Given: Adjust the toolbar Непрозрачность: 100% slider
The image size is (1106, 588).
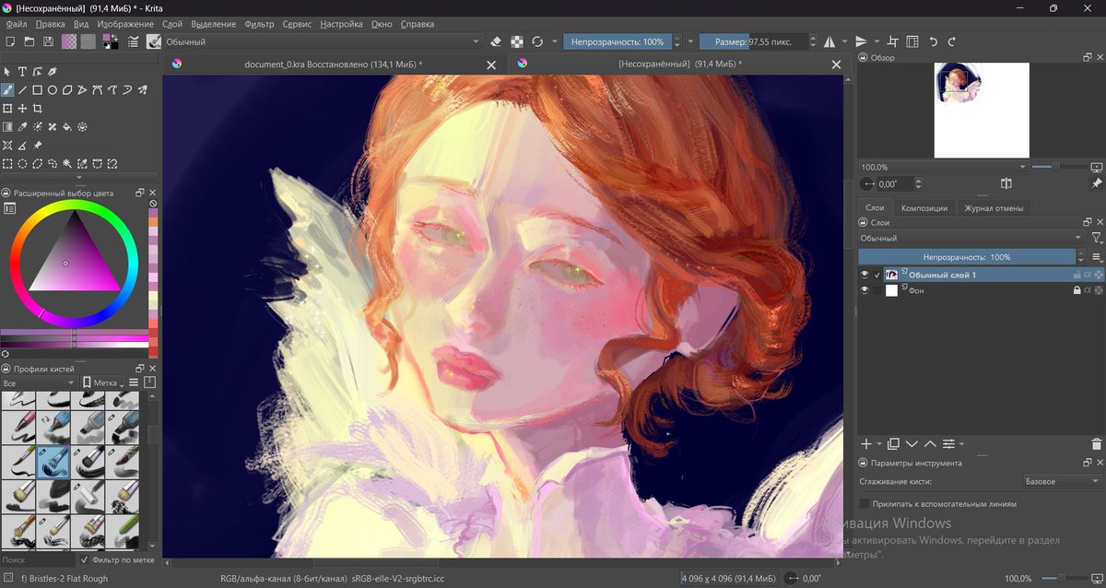Looking at the screenshot, I should [617, 41].
